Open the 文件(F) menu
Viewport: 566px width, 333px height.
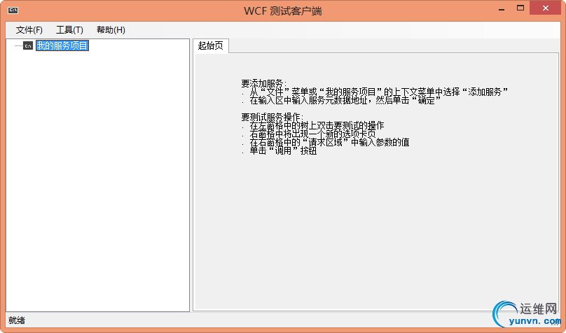coord(29,30)
